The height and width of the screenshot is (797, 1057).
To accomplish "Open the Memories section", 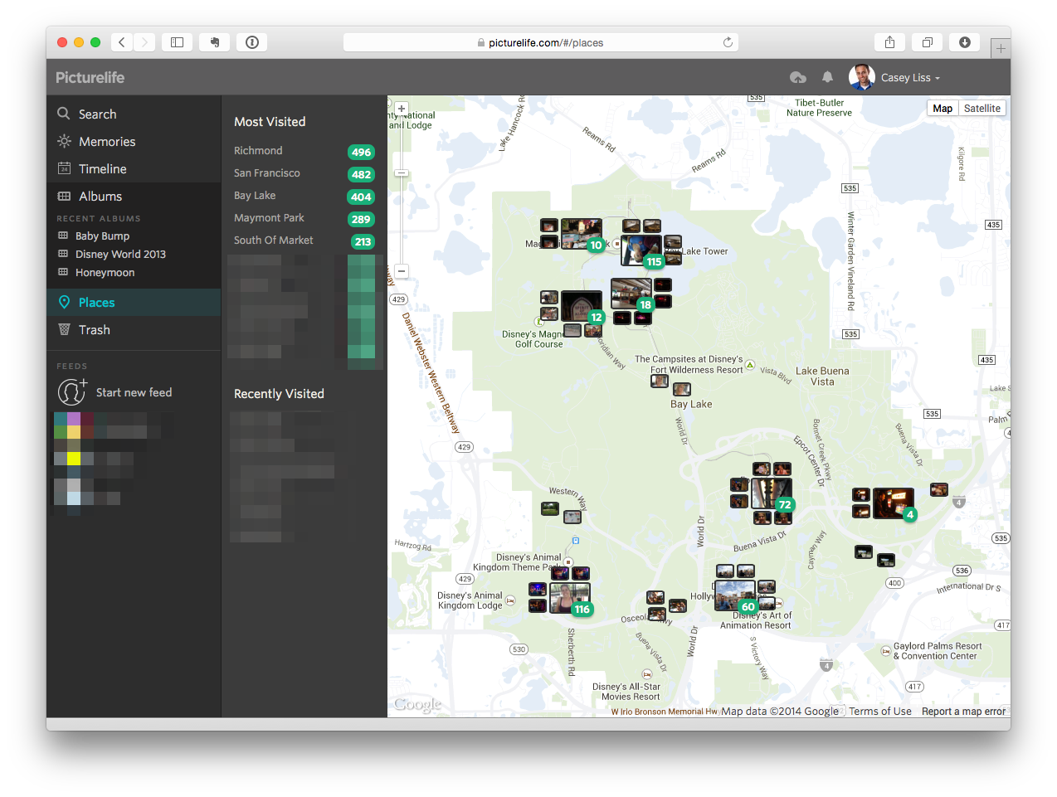I will (106, 142).
